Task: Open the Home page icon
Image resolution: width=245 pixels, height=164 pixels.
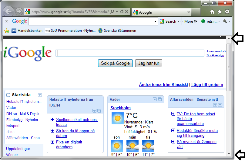Action: click(x=212, y=12)
